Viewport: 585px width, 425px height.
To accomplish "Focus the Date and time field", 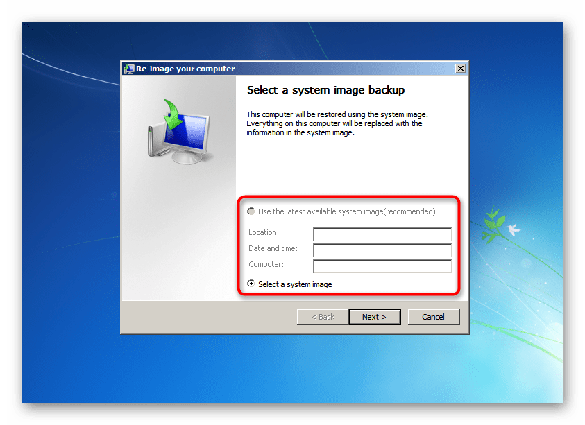I will click(382, 250).
